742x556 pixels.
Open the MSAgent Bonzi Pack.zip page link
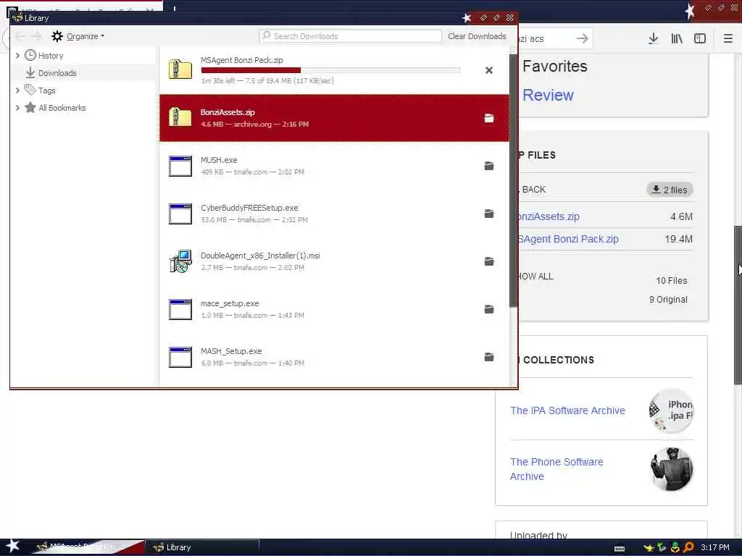pyautogui.click(x=568, y=239)
